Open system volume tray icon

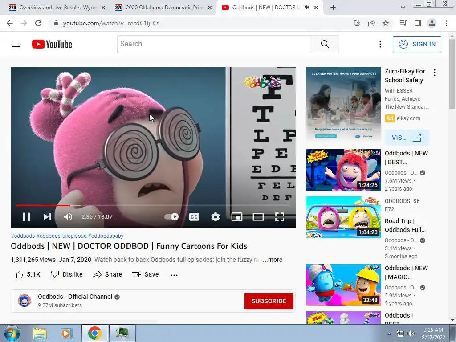point(411,334)
